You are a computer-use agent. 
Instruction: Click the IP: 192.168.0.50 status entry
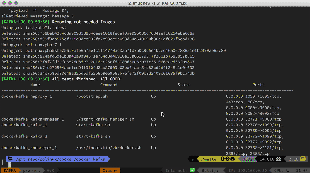tap(247, 170)
